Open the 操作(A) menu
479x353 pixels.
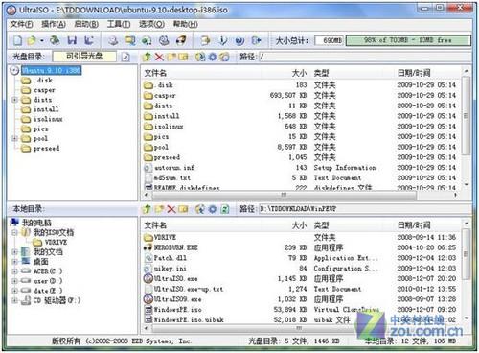pyautogui.click(x=54, y=24)
